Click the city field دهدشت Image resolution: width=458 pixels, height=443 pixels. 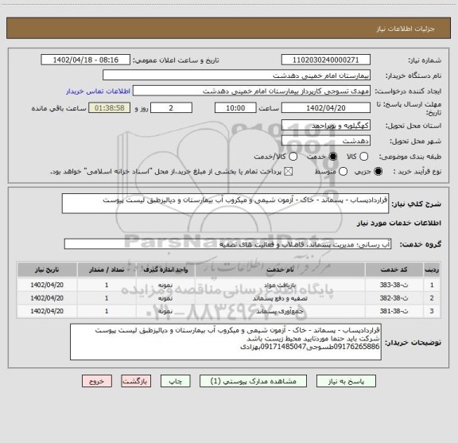[326, 141]
